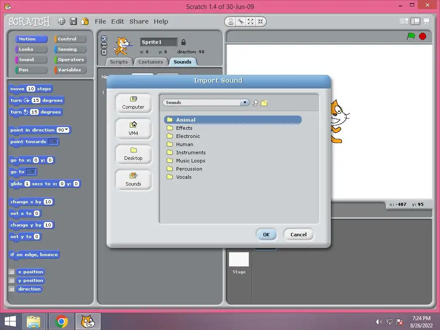Screen dimensions: 440x330
Task: Select the Sound block category
Action: [31, 59]
